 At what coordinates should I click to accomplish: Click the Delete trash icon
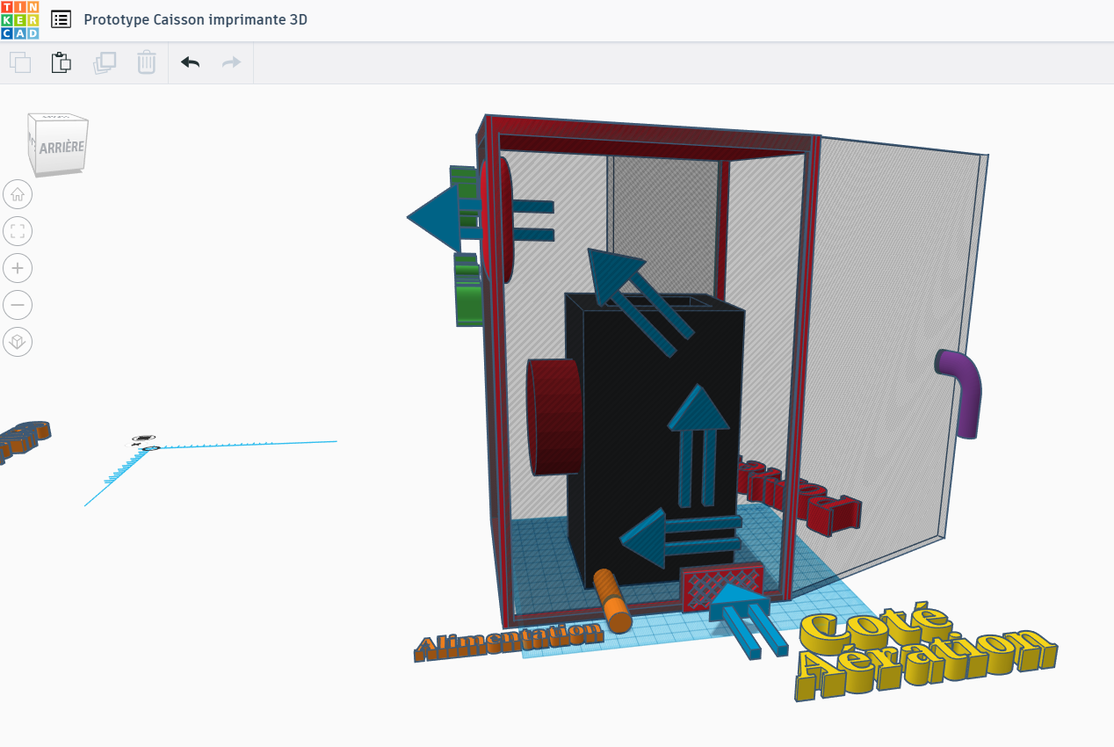147,62
